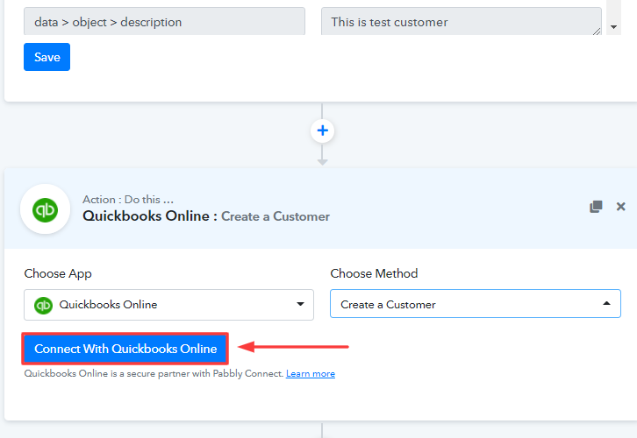This screenshot has height=438, width=637.
Task: Click the scroll down arrow near top right
Action: point(613,27)
